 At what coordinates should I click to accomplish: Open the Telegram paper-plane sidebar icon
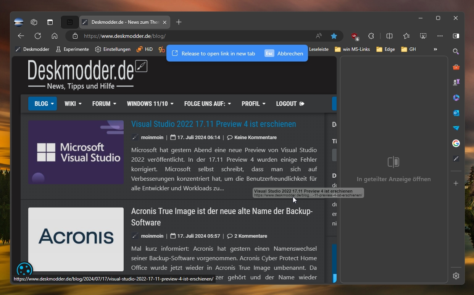(x=456, y=128)
